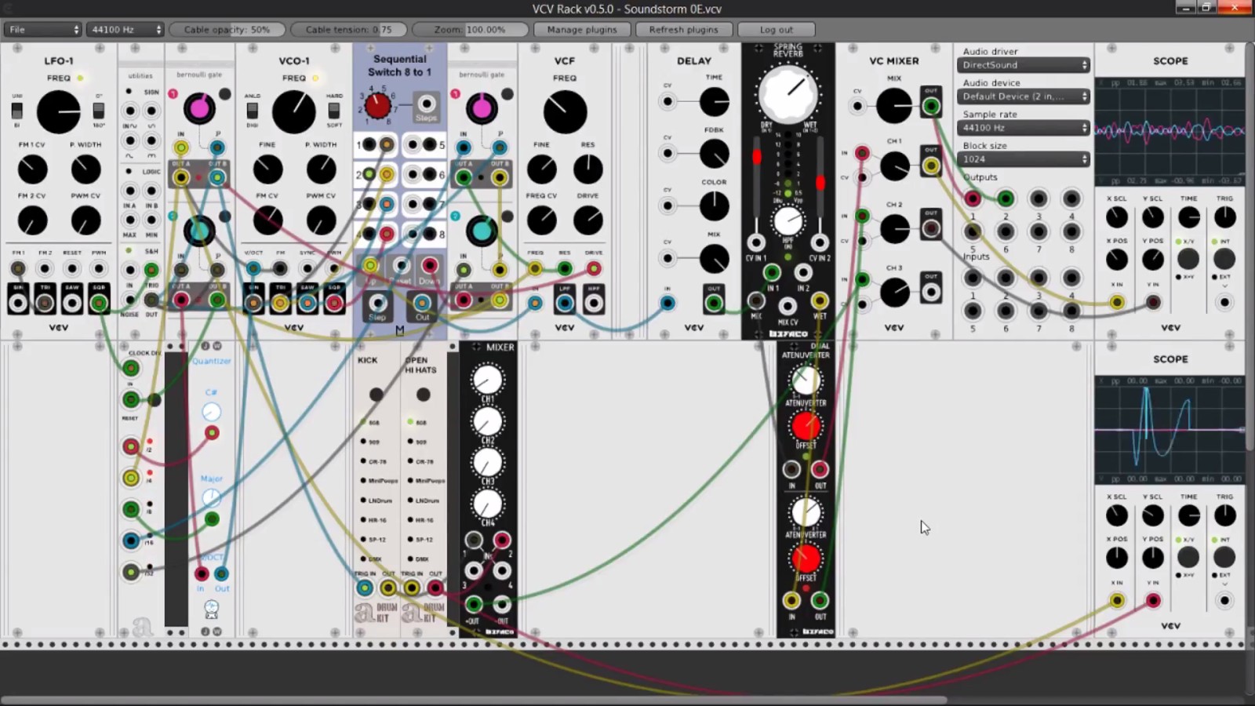The height and width of the screenshot is (706, 1255).
Task: Click the KICK drum trigger button
Action: [x=376, y=394]
